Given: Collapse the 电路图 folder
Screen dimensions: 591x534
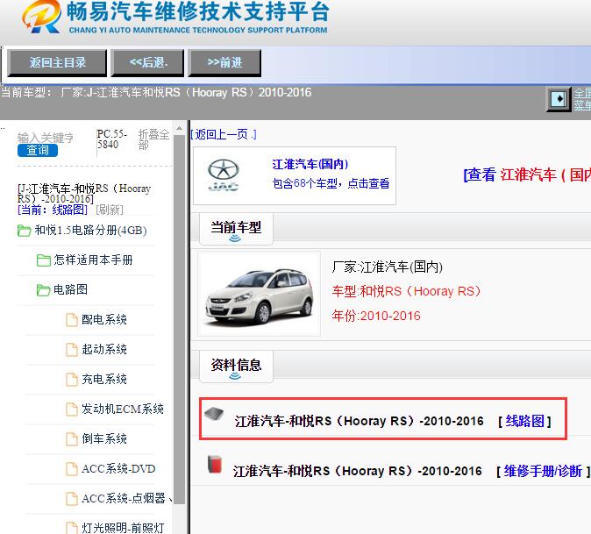Looking at the screenshot, I should (62, 290).
